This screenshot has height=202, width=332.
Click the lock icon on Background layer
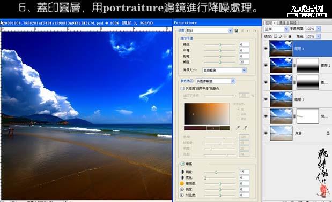tap(328, 133)
